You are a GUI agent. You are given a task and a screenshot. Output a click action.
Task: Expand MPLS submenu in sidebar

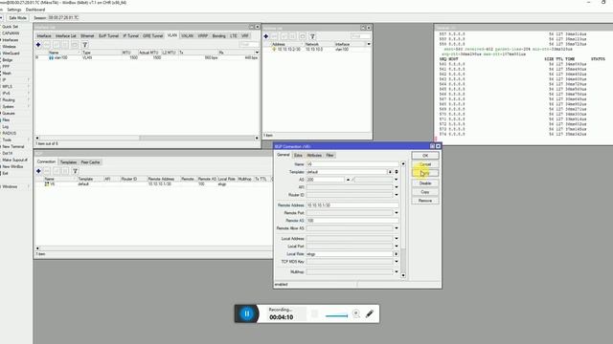tap(15, 86)
